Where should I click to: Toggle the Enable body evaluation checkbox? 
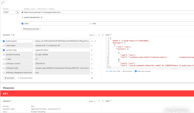[x=136, y=71]
